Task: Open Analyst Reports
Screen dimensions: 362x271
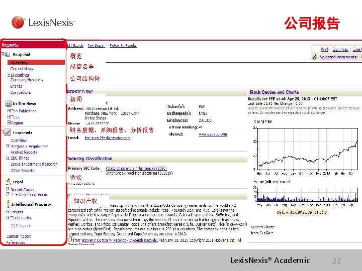Action: pos(24,152)
